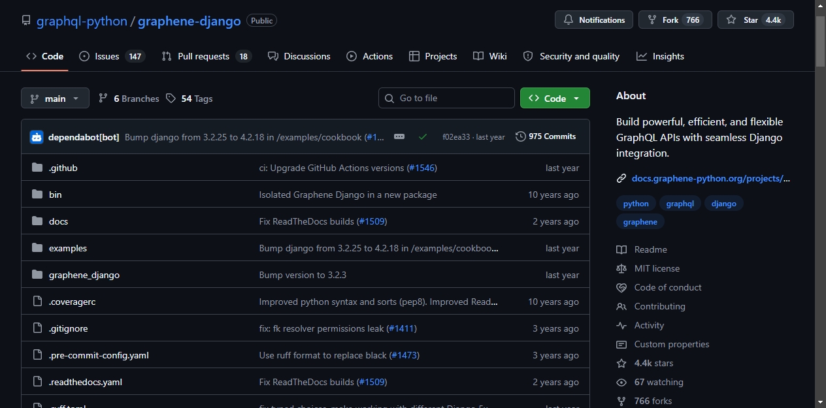Open the Pull requests tab
826x408 pixels.
point(206,56)
